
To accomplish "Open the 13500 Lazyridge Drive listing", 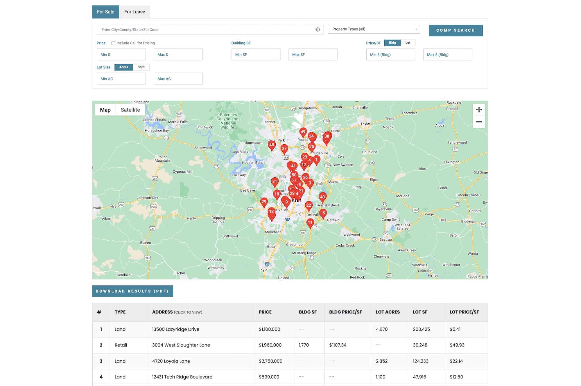I will click(x=175, y=329).
